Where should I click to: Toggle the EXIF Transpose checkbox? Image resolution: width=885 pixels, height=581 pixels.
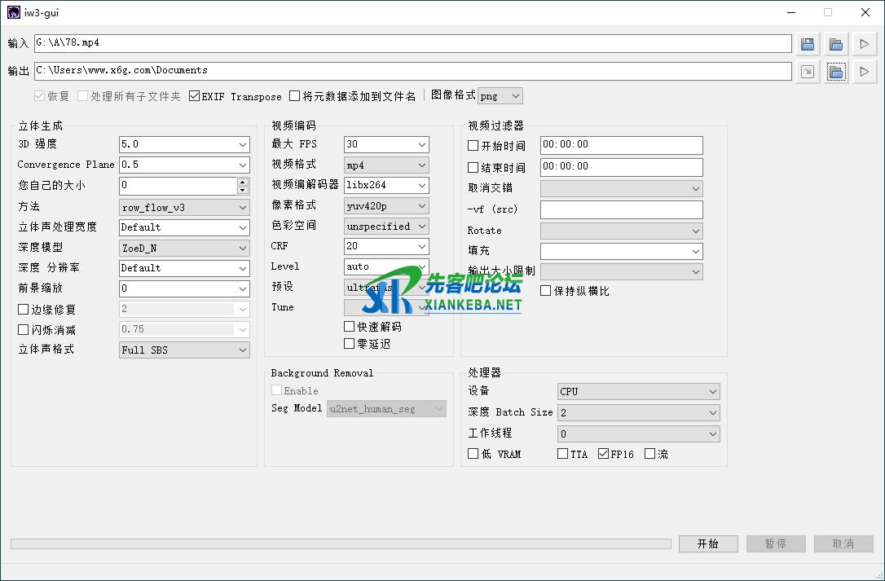(x=195, y=96)
